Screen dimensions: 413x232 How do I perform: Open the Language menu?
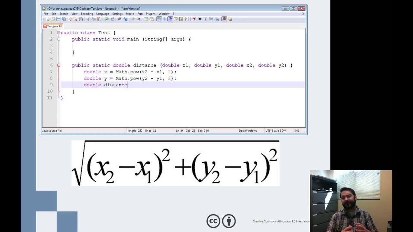pyautogui.click(x=103, y=14)
